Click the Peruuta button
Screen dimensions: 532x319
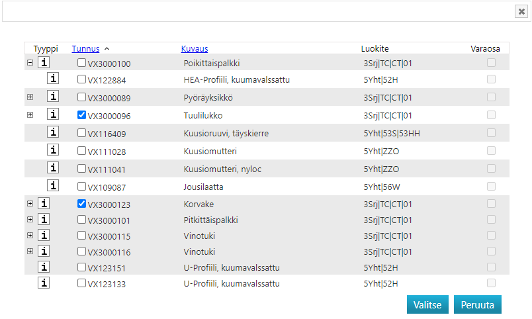pyautogui.click(x=478, y=304)
